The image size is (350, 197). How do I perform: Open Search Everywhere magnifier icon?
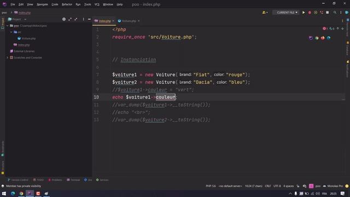coord(335,13)
